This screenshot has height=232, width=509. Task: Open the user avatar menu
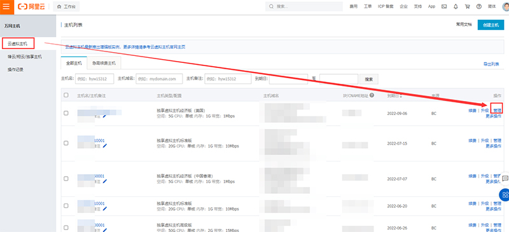click(505, 6)
